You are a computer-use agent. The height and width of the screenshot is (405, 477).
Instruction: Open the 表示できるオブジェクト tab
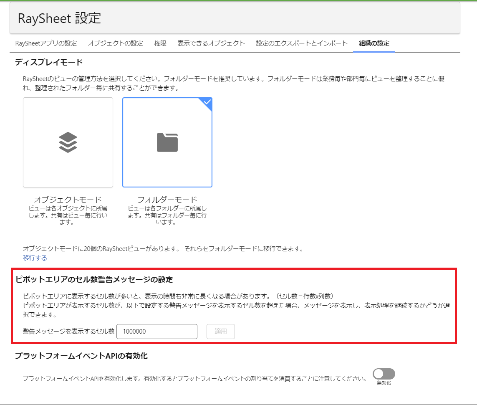tap(211, 43)
